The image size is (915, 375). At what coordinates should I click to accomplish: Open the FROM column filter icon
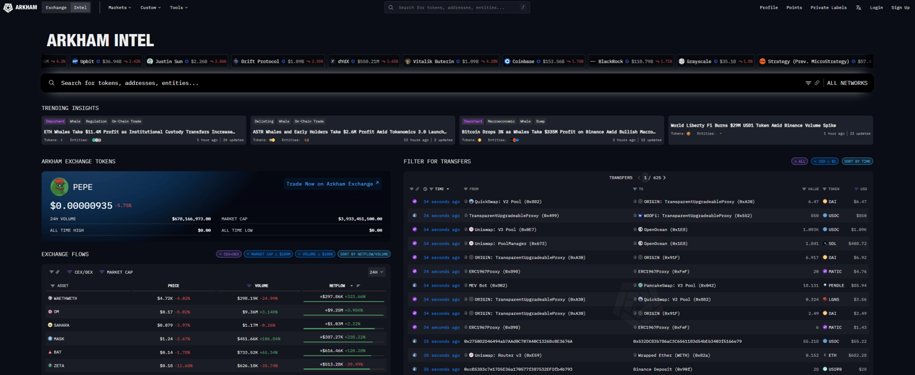click(466, 189)
